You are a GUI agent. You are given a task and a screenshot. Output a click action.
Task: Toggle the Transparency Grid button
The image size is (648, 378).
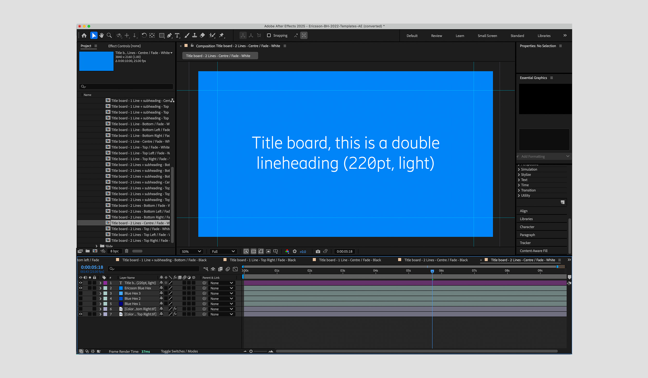coord(253,251)
